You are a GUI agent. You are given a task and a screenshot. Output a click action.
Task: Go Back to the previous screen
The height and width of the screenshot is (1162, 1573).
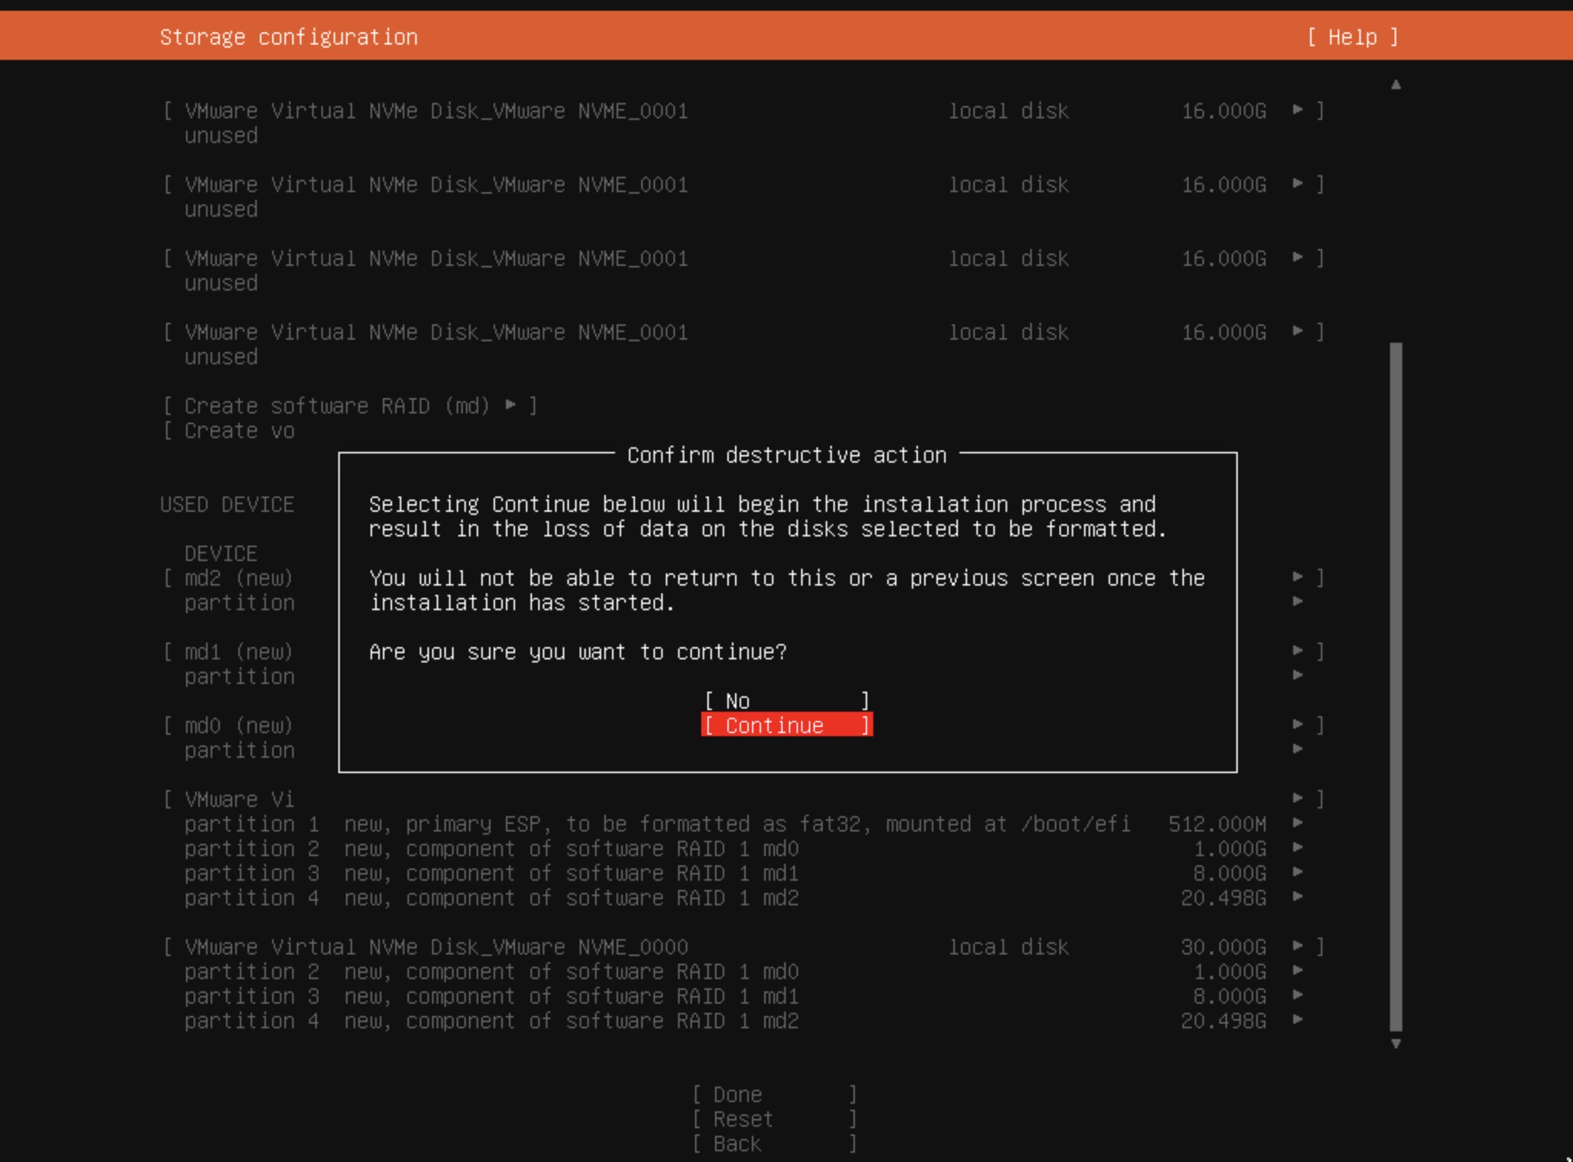click(773, 1143)
